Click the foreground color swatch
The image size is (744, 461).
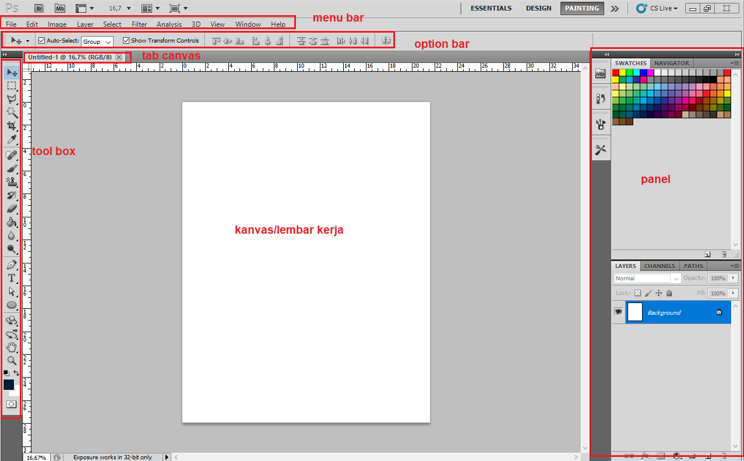(9, 385)
